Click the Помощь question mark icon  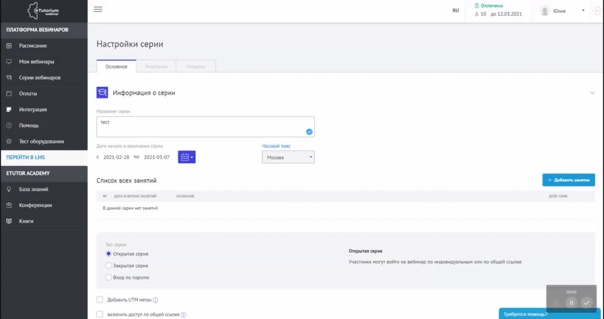pyautogui.click(x=8, y=126)
